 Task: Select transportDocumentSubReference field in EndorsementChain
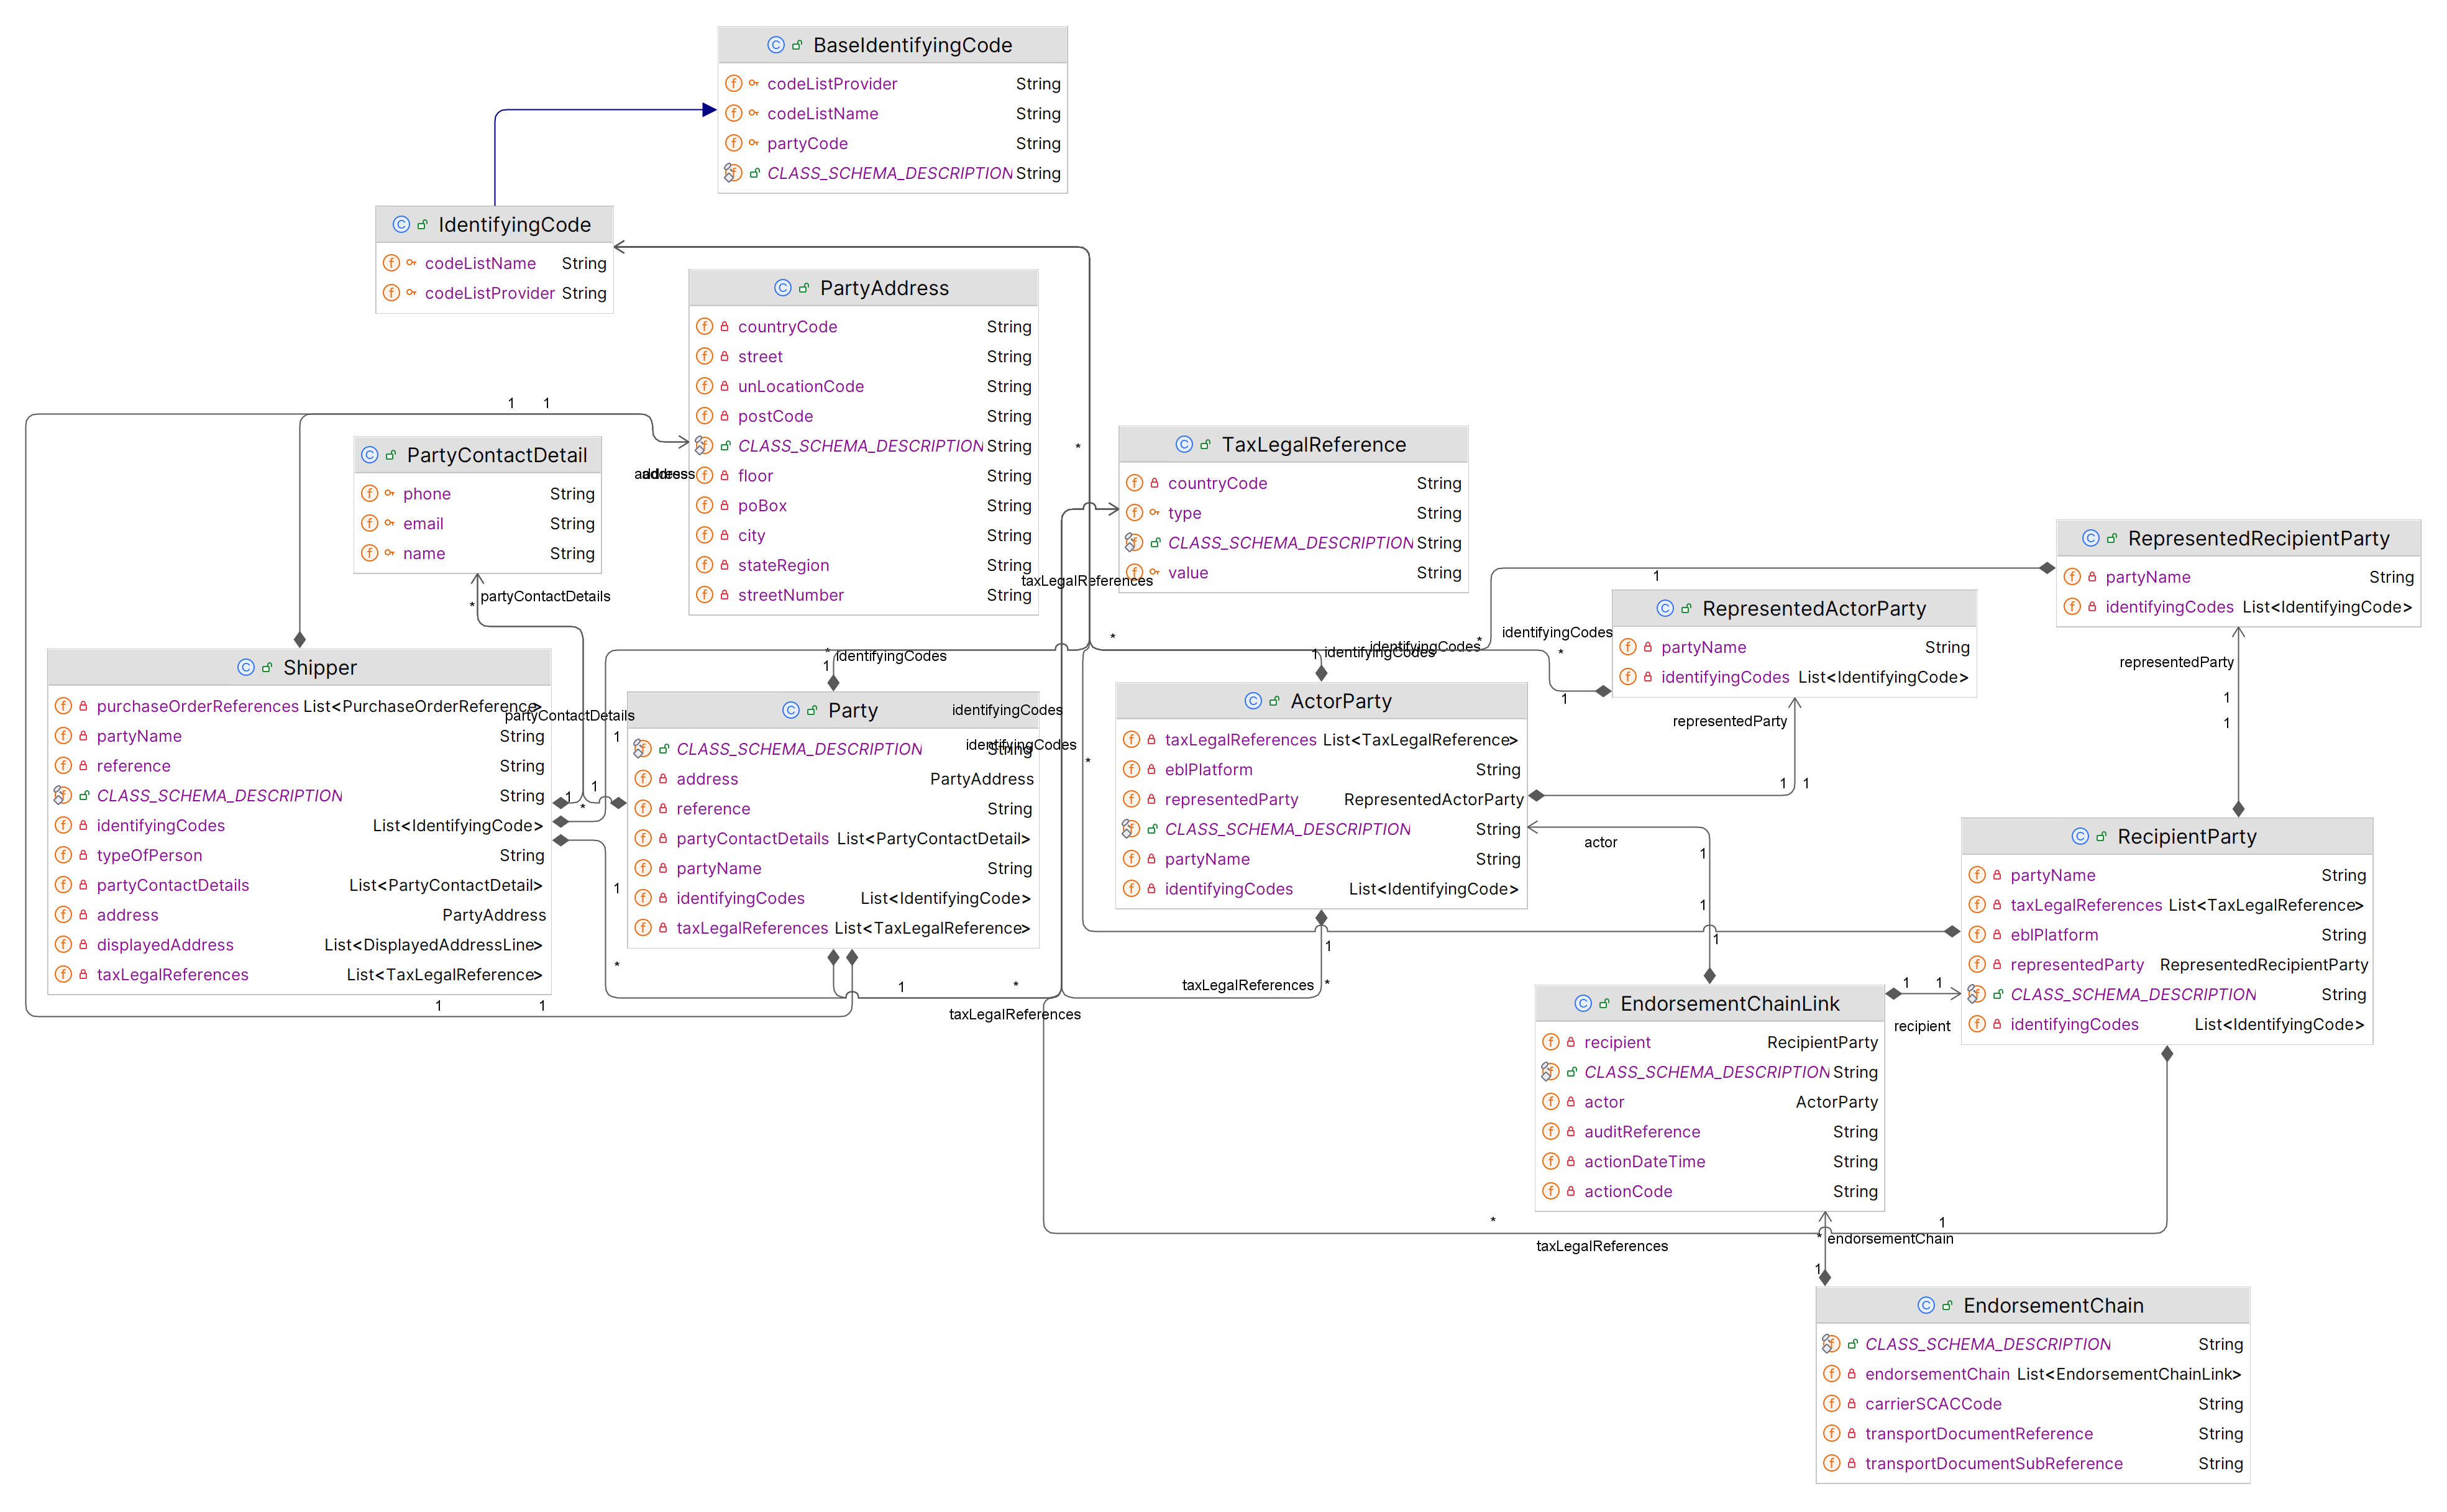(x=2032, y=1463)
